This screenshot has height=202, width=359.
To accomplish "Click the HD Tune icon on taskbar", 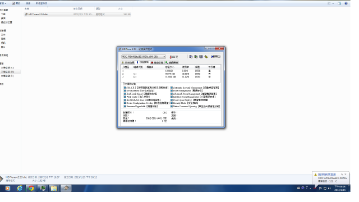I will click(x=66, y=189).
